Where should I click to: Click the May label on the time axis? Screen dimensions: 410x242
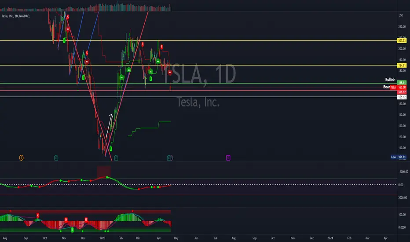[x=176, y=238]
